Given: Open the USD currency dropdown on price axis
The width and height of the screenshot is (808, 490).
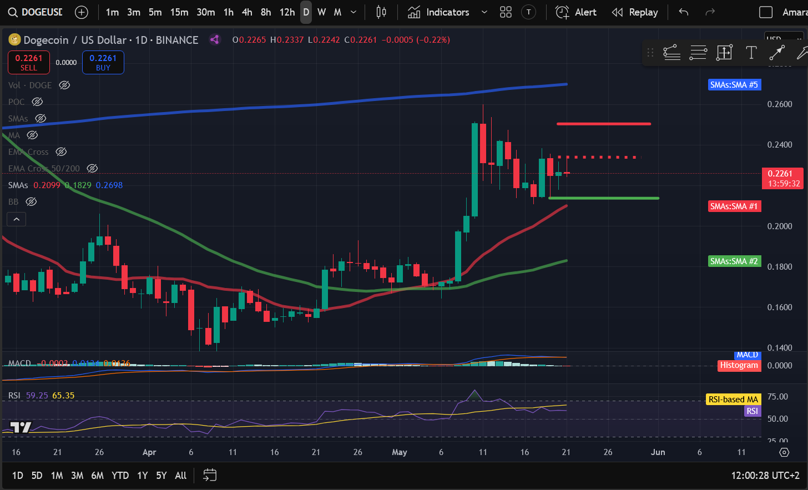Looking at the screenshot, I should [x=784, y=38].
